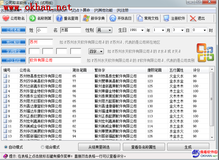This screenshot has height=160, width=219.
Task: Open 名称测算 green arrow tool
Action: [32, 18]
